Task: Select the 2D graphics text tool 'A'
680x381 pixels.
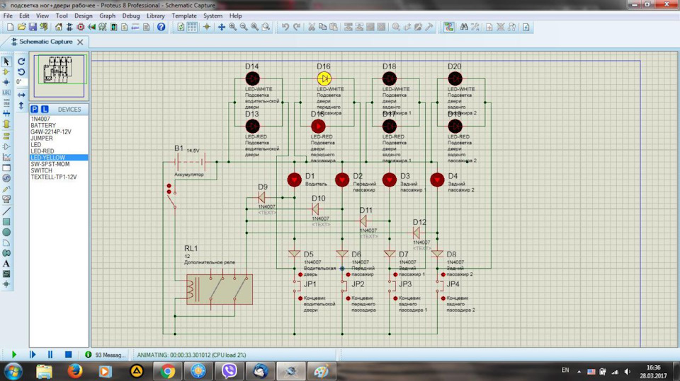Action: coord(6,263)
